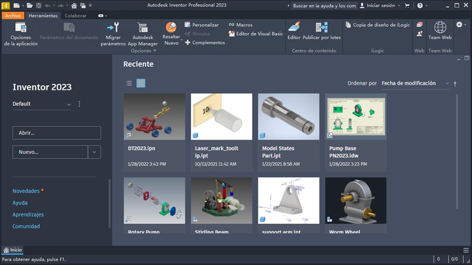Screen dimensions: 472x265
Task: Open Laser_mark_tooltip.ipt thumbnail
Action: [x=222, y=117]
